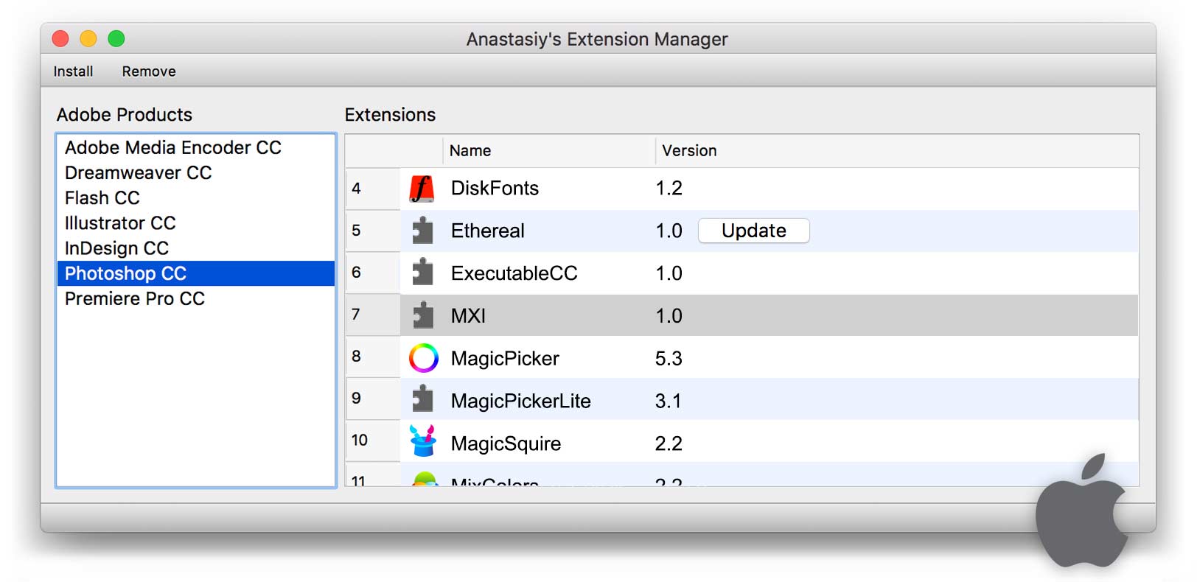Sort extensions by Name column header
Viewport: 1197px width, 582px height.
click(x=548, y=150)
